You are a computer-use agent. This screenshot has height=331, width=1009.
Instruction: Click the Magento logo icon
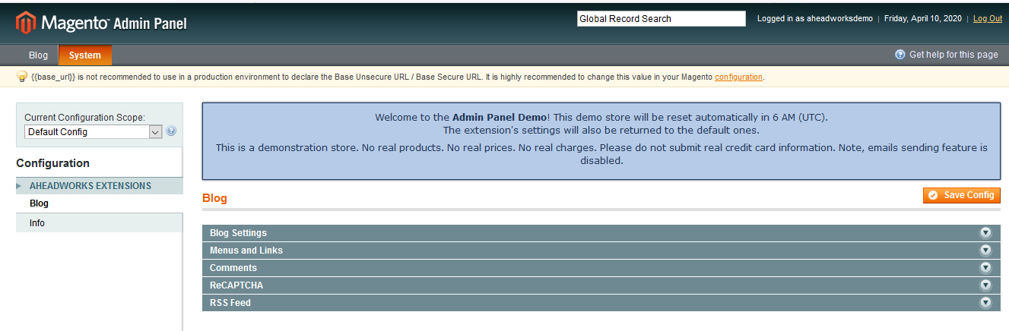point(26,23)
